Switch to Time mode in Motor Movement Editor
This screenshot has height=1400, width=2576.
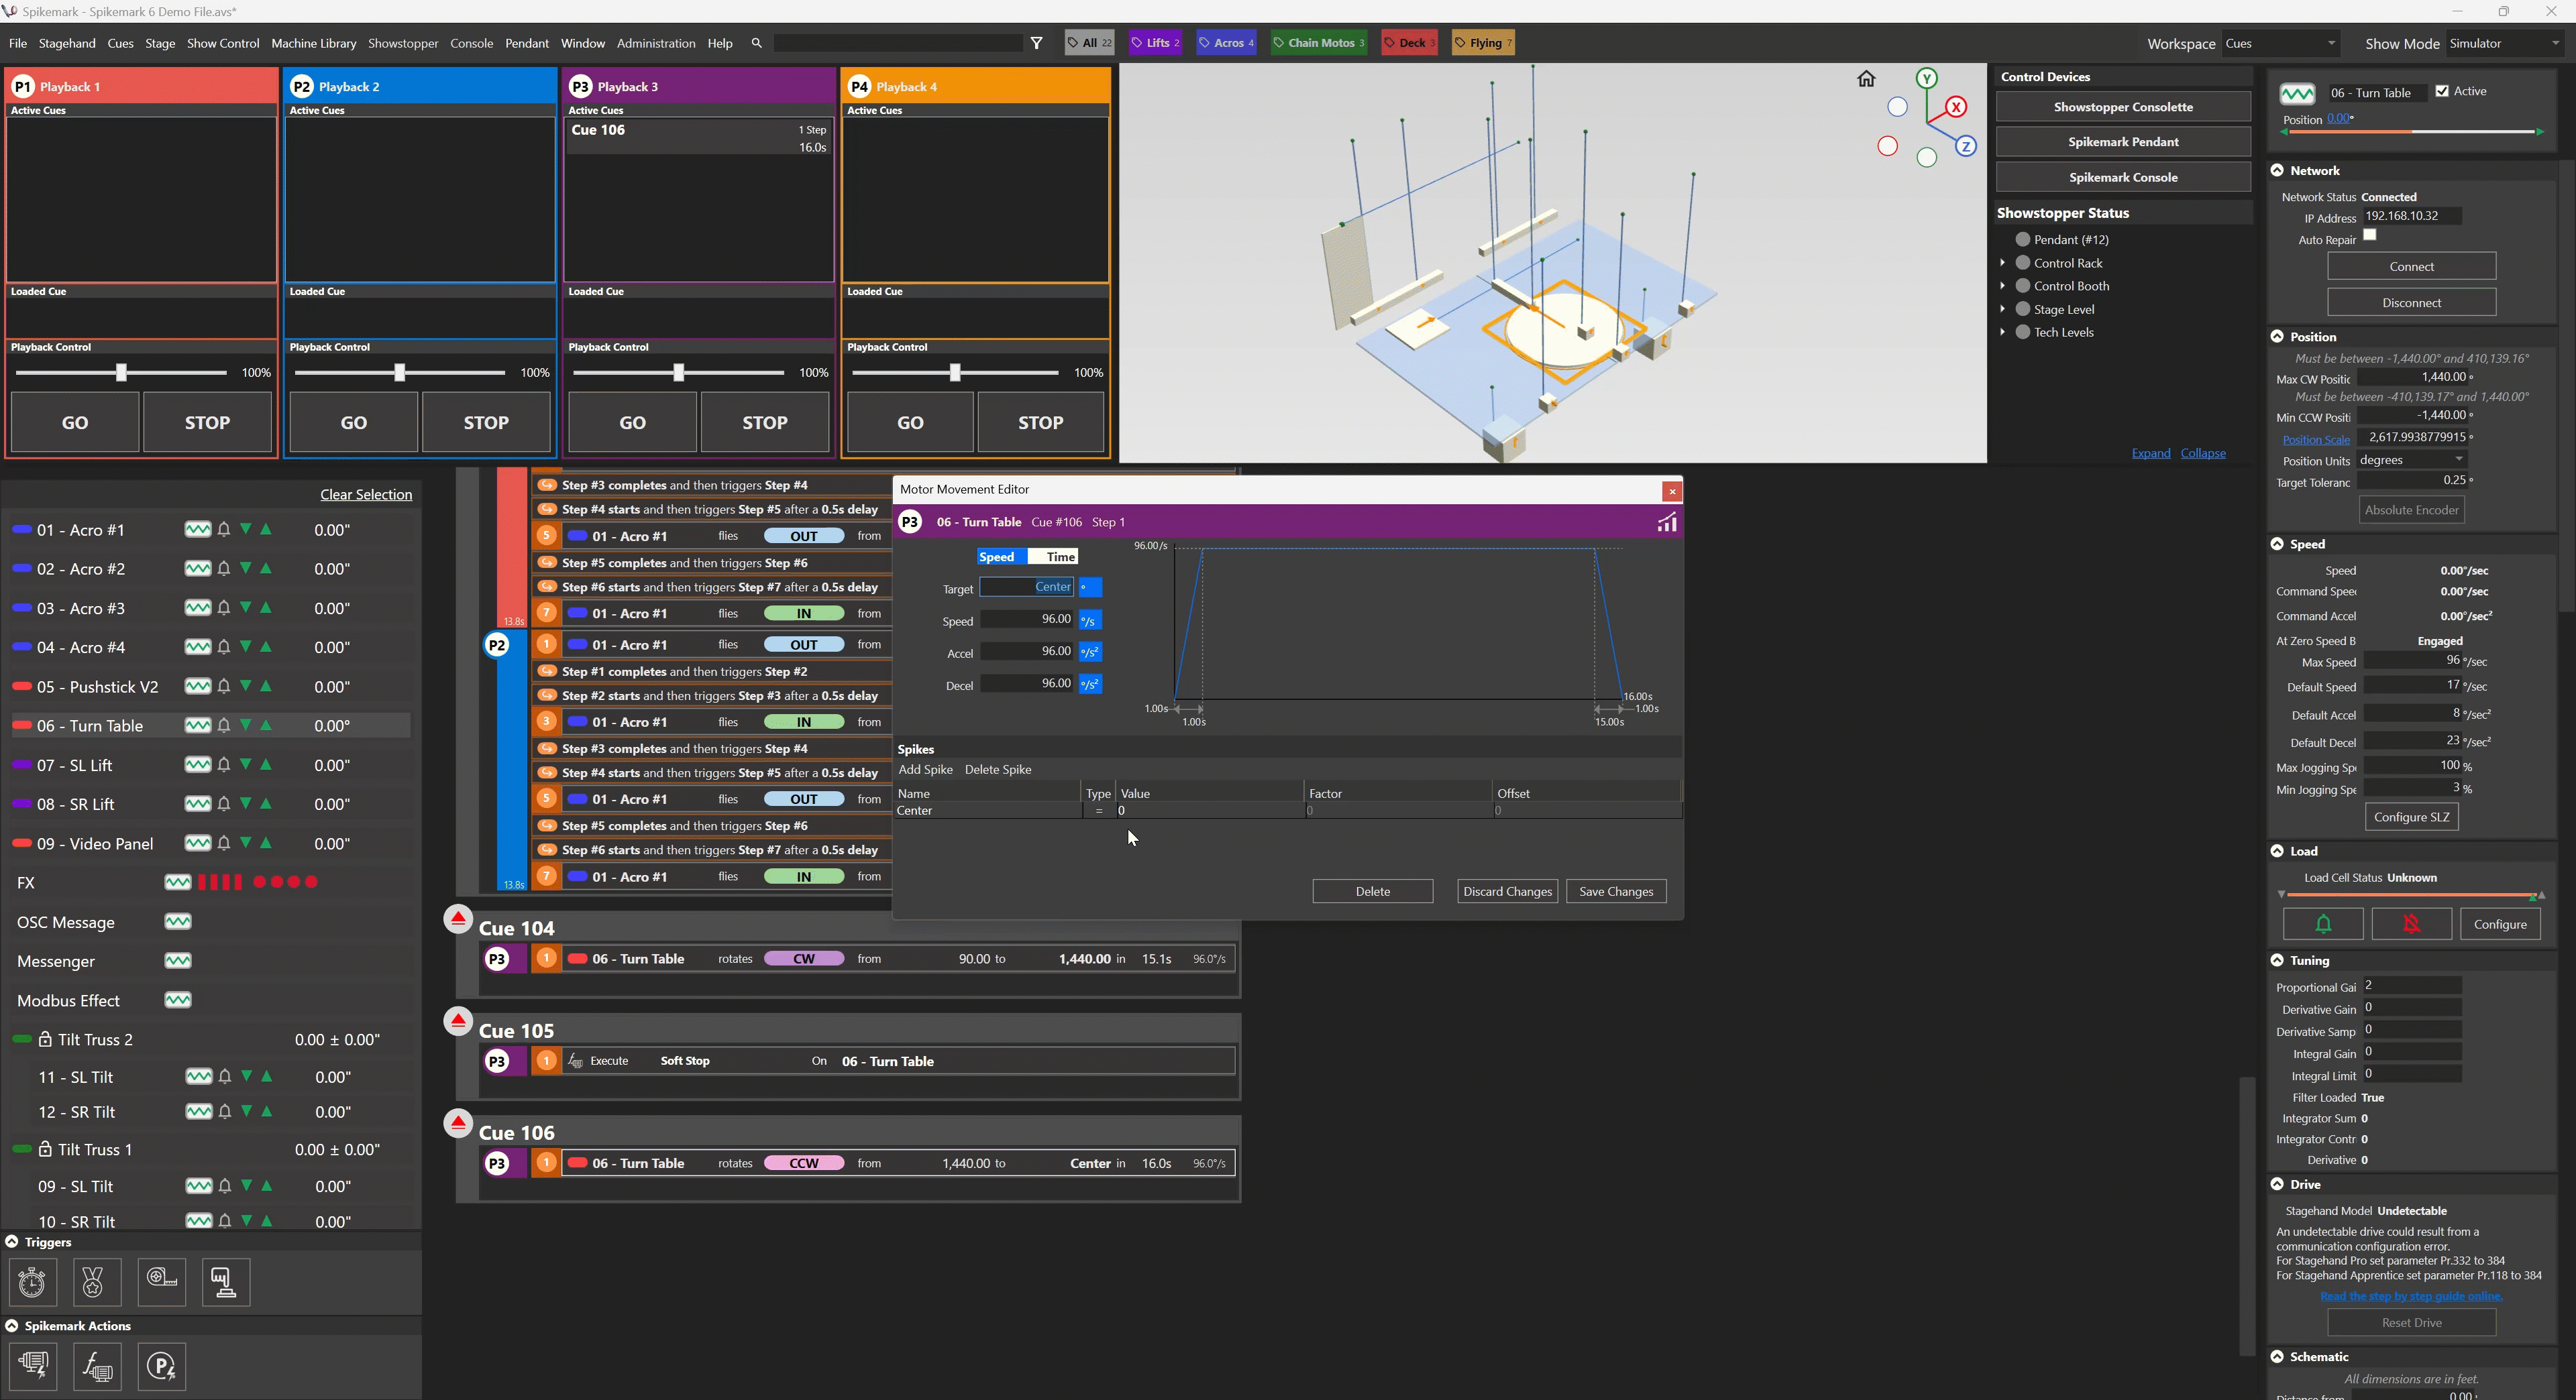pyautogui.click(x=1053, y=557)
